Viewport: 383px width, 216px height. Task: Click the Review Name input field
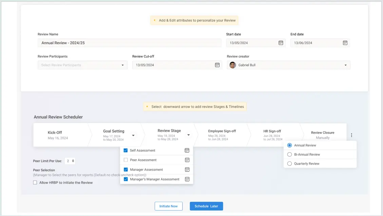click(x=129, y=43)
